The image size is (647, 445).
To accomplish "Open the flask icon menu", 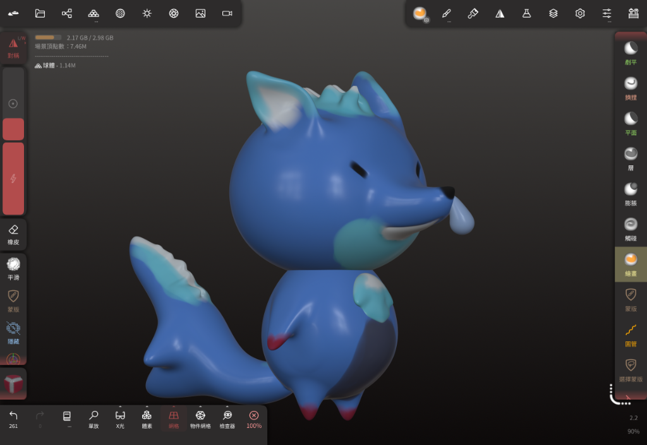I will 526,14.
